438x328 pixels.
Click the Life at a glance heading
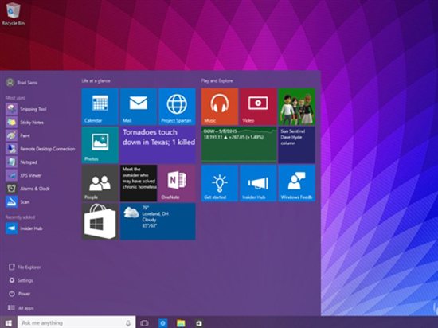[96, 81]
